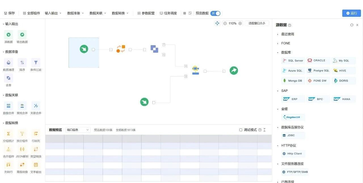Select the 源数据 source data component
Screen dimensions: 363x183
click(x=9, y=35)
